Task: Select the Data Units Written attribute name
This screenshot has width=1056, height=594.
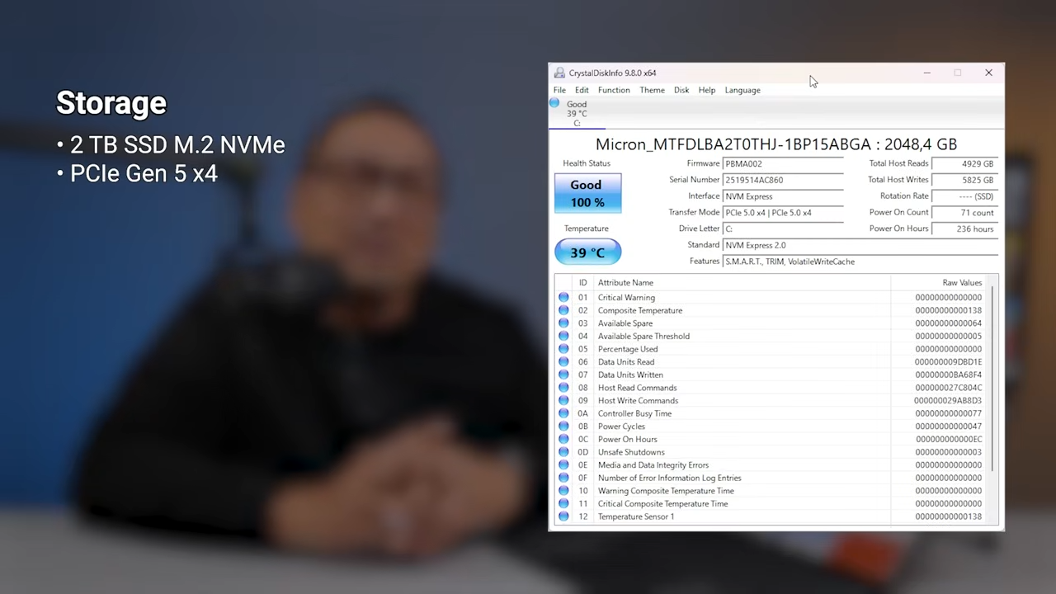Action: coord(630,375)
